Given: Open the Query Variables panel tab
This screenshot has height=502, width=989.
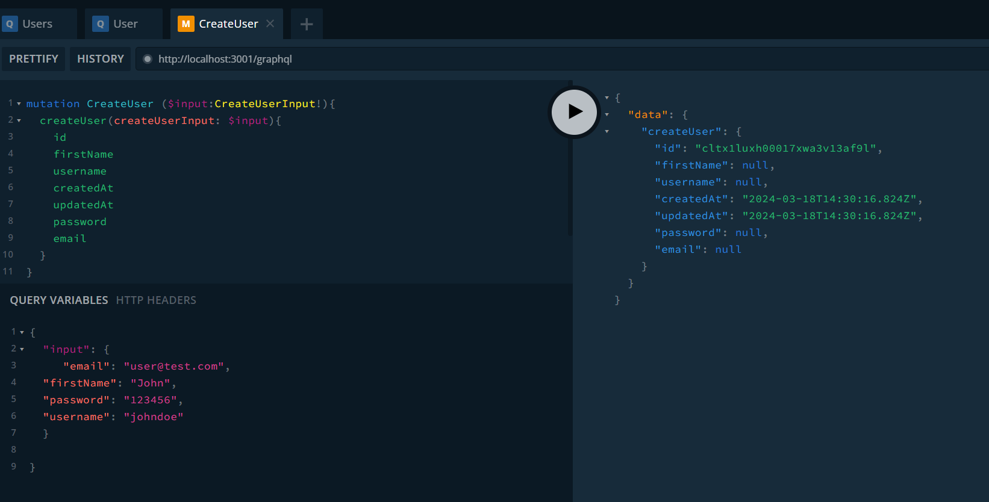Looking at the screenshot, I should click(x=59, y=300).
